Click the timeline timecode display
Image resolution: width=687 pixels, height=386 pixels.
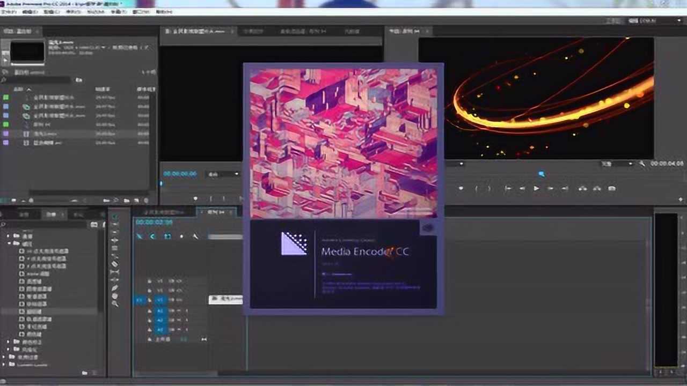click(154, 222)
